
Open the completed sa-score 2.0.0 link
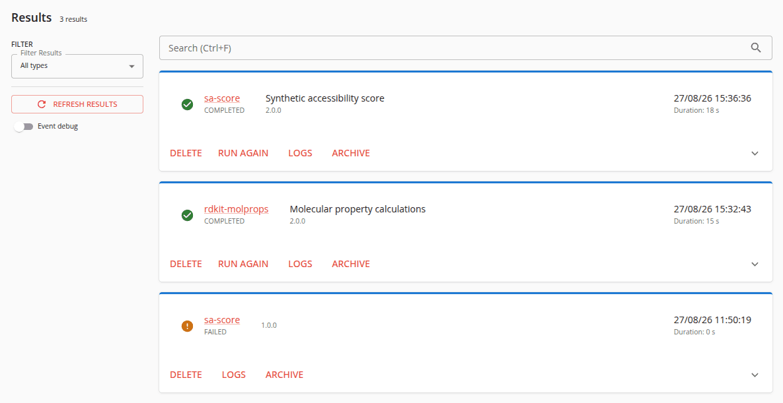pos(222,98)
